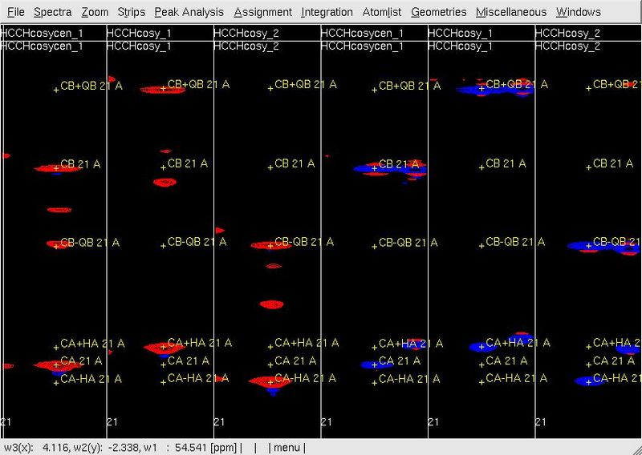Open the Peak Analysis menu

(189, 12)
